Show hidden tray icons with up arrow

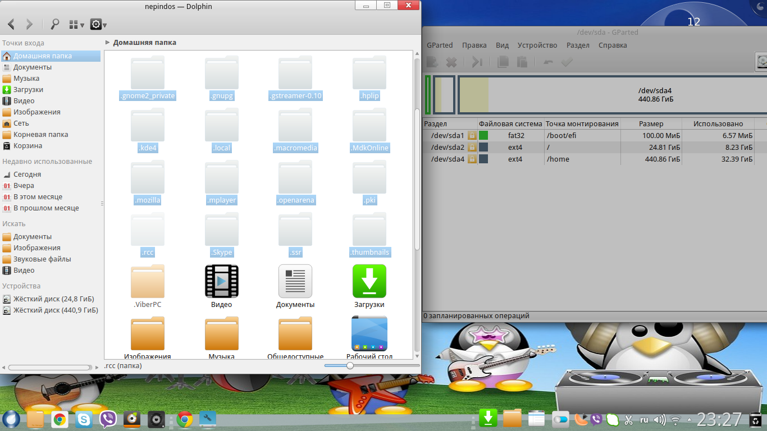pos(689,419)
